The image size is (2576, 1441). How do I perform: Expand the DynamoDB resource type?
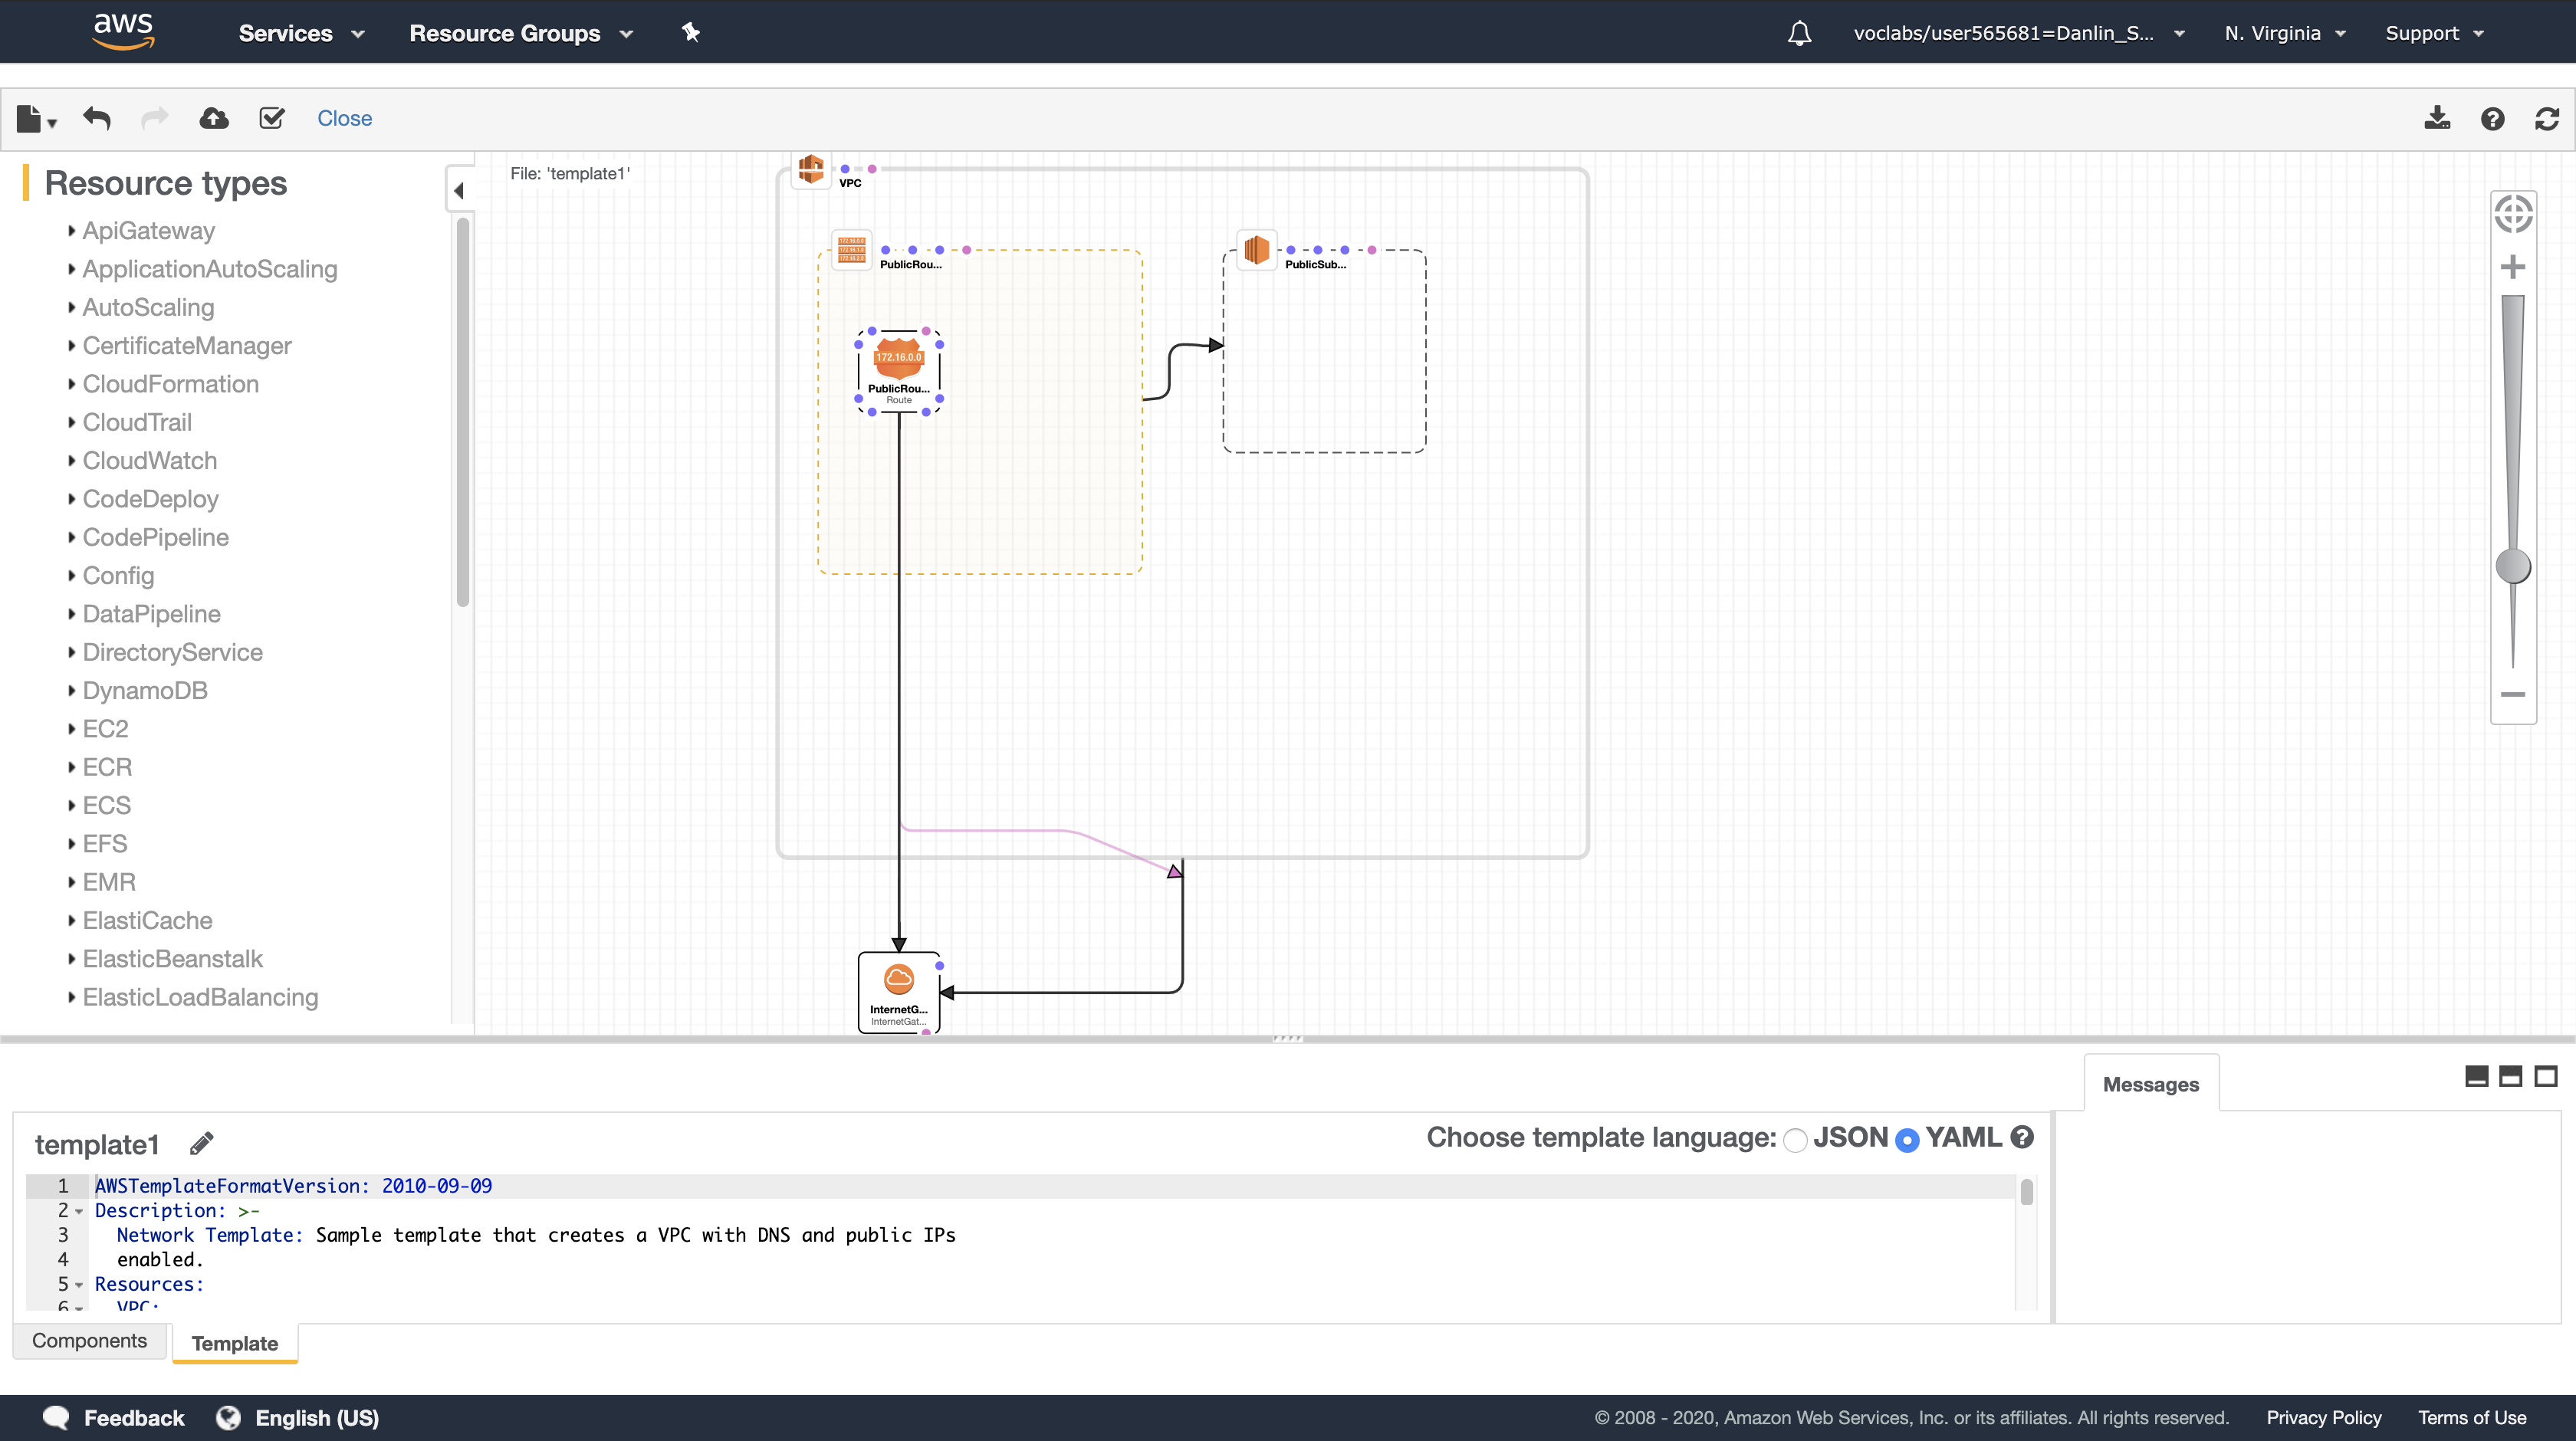pyautogui.click(x=145, y=690)
